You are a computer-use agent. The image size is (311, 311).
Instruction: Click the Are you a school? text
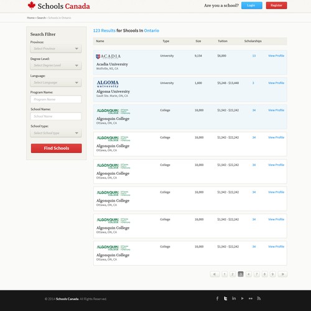click(x=221, y=6)
